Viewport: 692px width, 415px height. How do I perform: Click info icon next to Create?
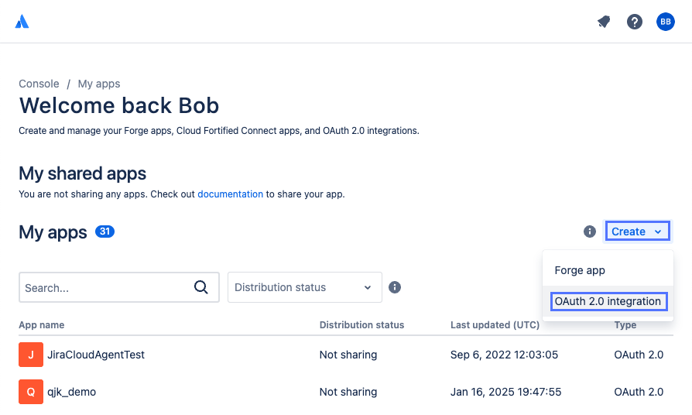(590, 232)
